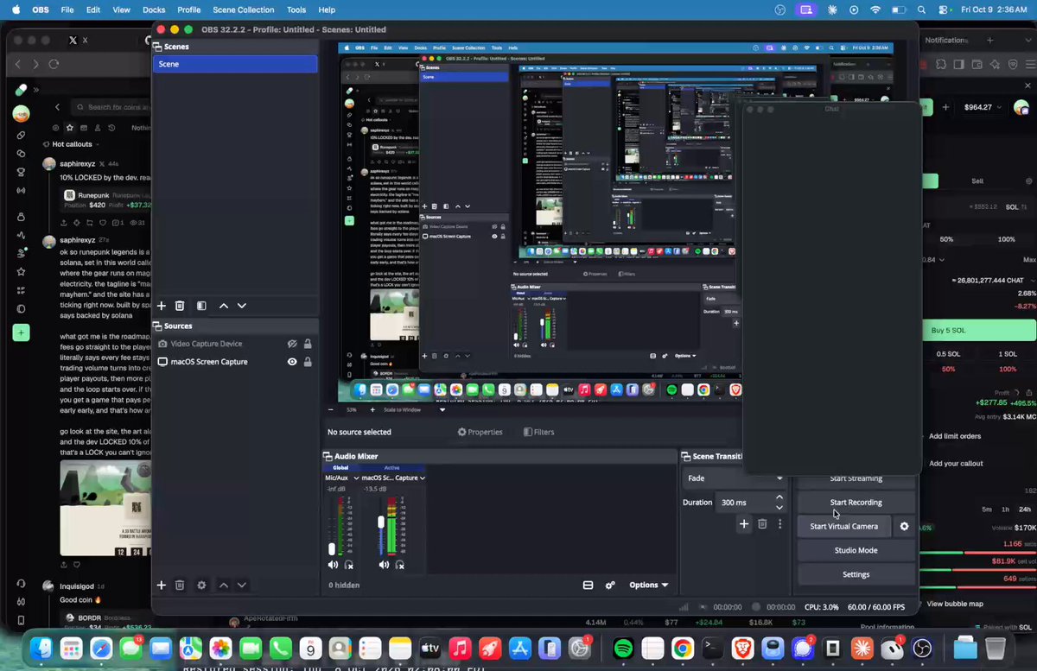
Task: Open the Profile menu
Action: click(189, 9)
